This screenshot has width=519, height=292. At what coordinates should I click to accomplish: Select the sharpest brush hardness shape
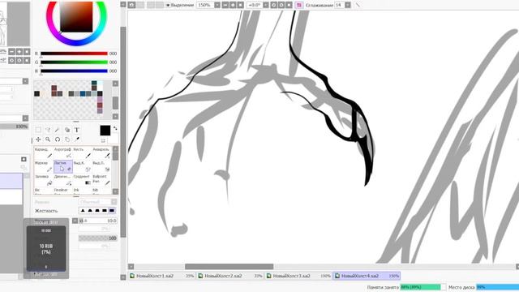(x=83, y=211)
